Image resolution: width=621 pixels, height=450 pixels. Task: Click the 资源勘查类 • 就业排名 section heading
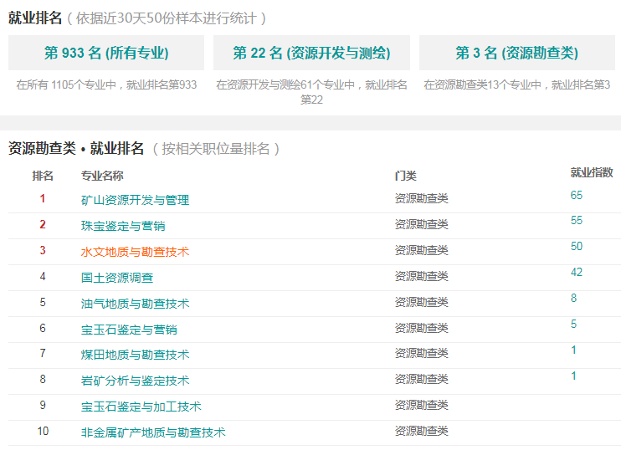click(x=76, y=149)
